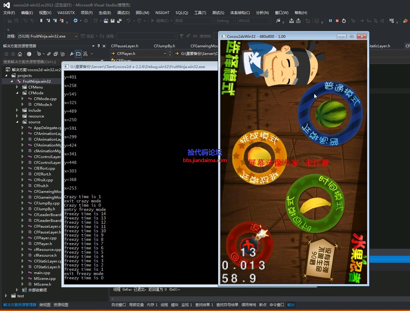
Task: Click the find-in-files toolbar icon
Action: pos(278,20)
